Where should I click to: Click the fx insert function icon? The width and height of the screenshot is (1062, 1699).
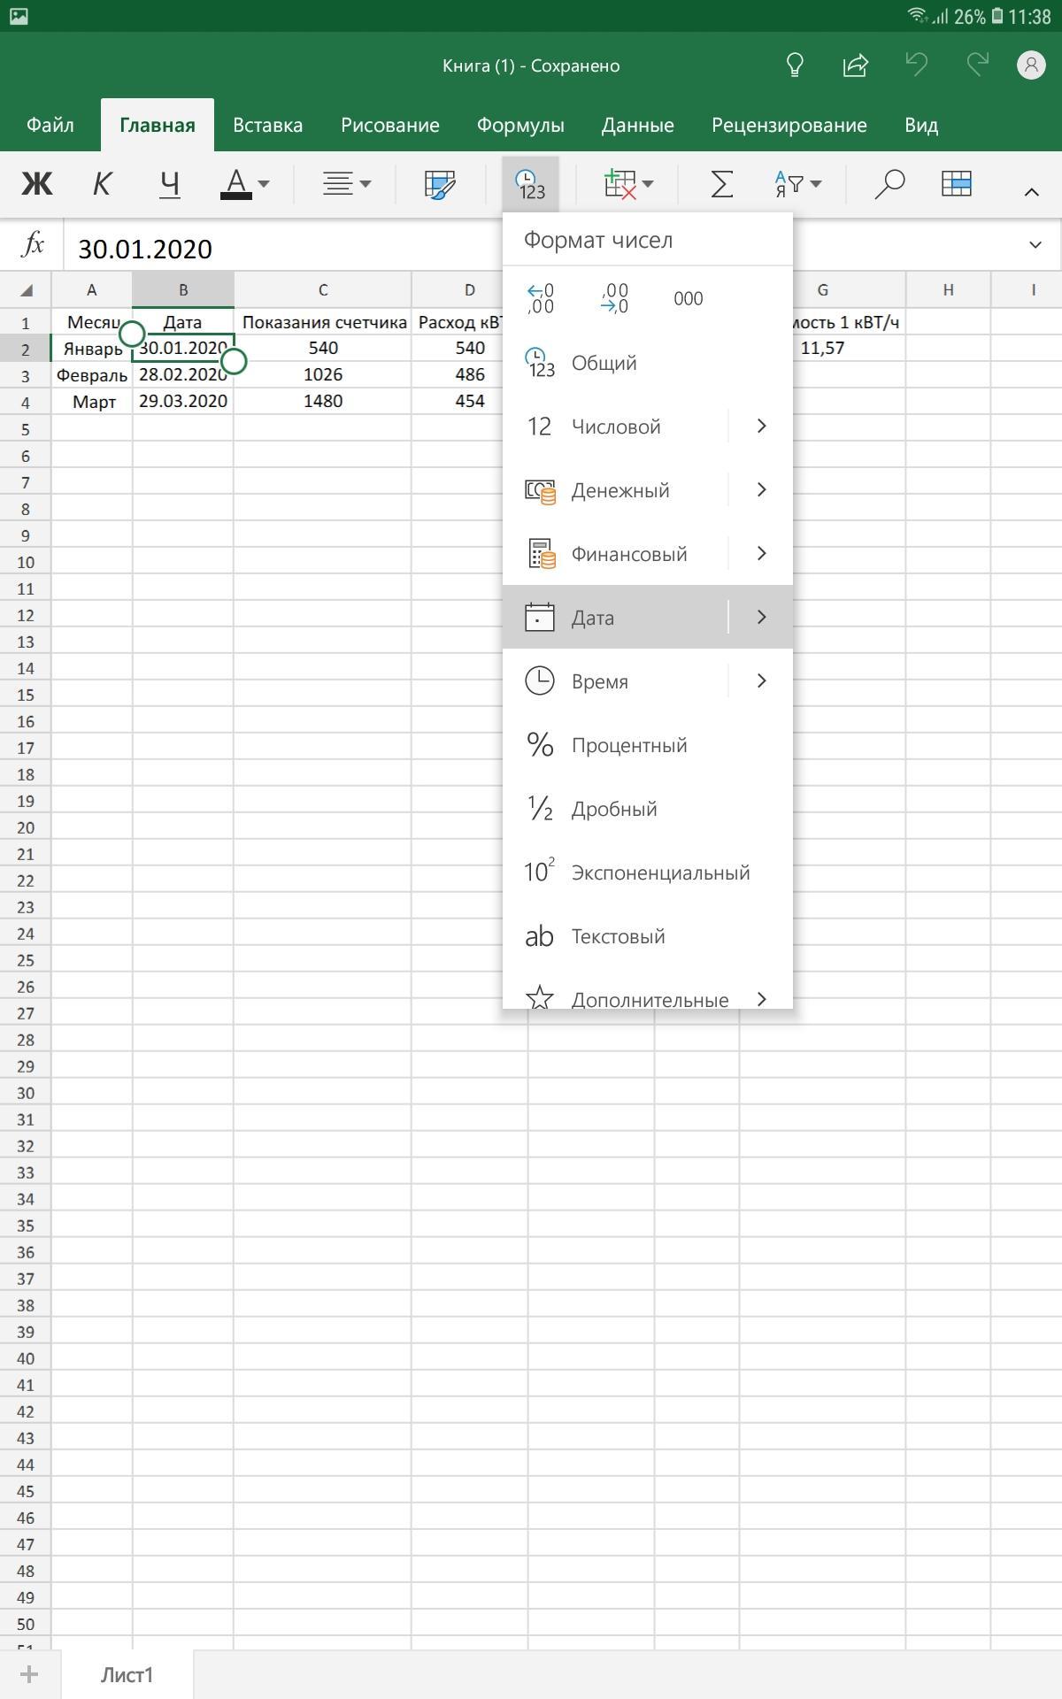click(33, 243)
